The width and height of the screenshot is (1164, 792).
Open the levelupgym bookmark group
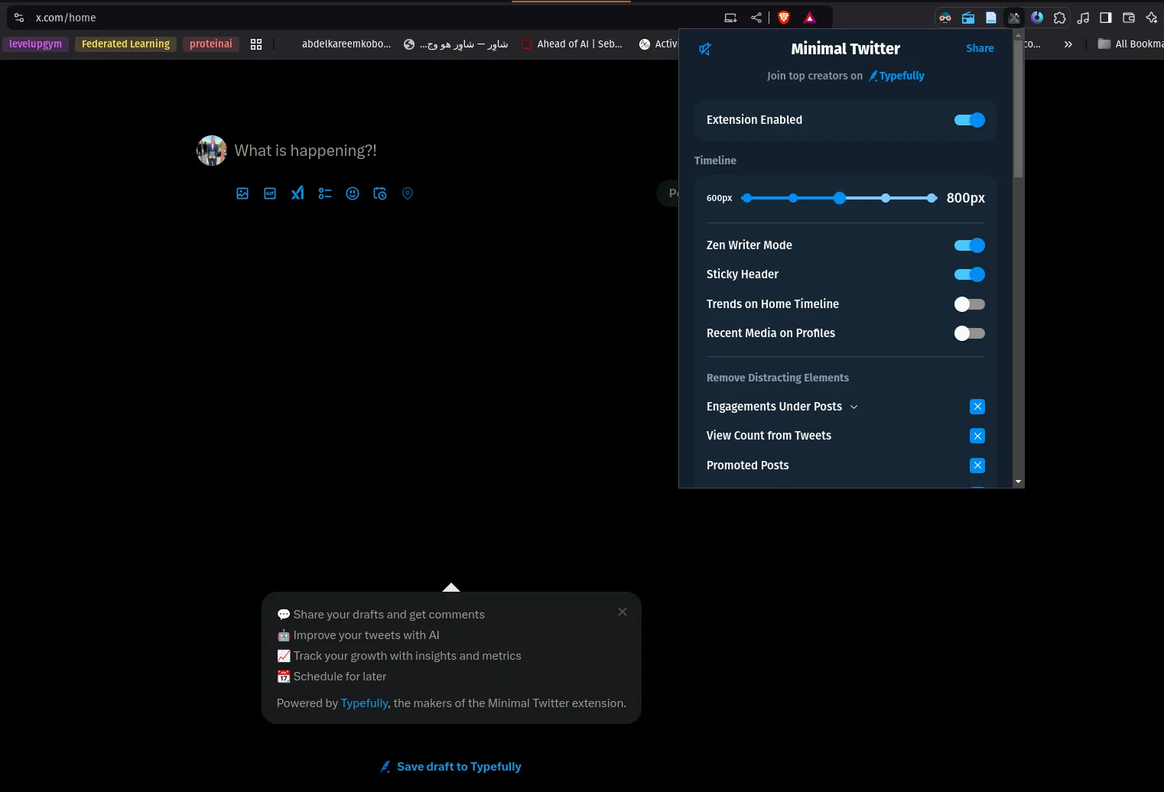coord(35,44)
